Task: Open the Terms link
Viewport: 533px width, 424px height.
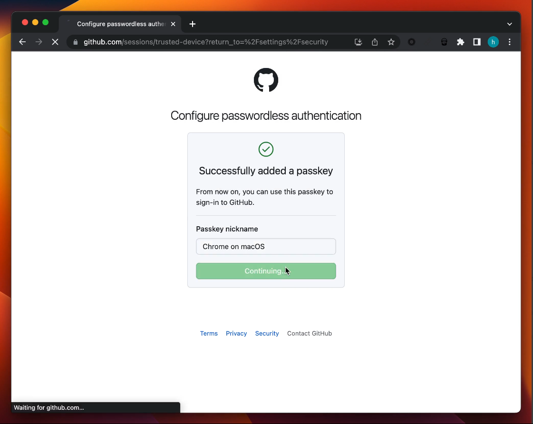Action: 209,333
